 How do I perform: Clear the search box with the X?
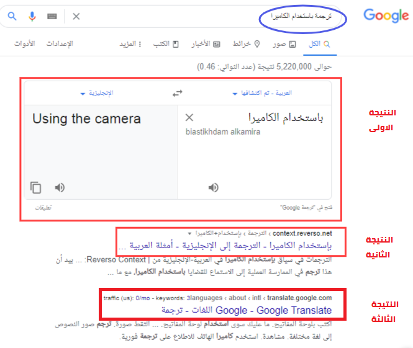76,16
